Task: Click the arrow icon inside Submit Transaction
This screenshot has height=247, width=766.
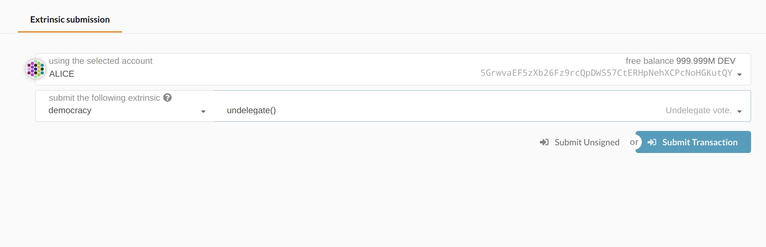Action: [652, 142]
